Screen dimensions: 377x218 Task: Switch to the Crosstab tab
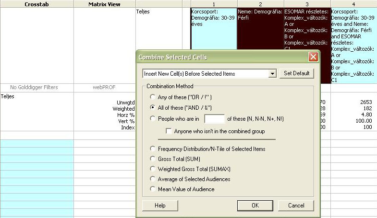pos(36,4)
